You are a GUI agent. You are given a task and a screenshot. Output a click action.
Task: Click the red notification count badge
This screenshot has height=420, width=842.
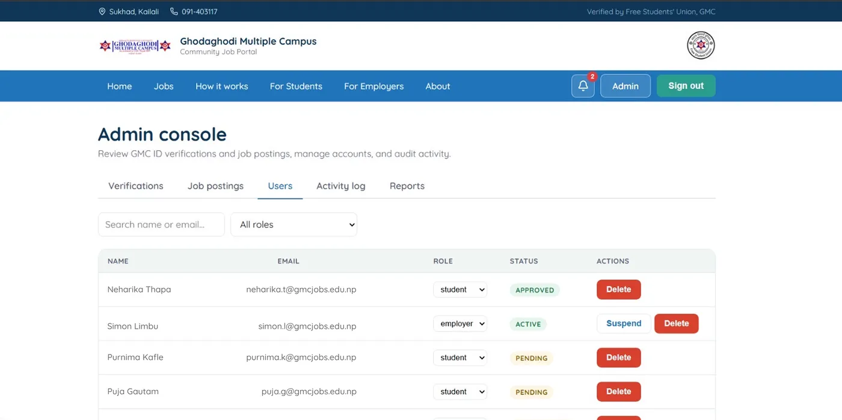click(592, 76)
